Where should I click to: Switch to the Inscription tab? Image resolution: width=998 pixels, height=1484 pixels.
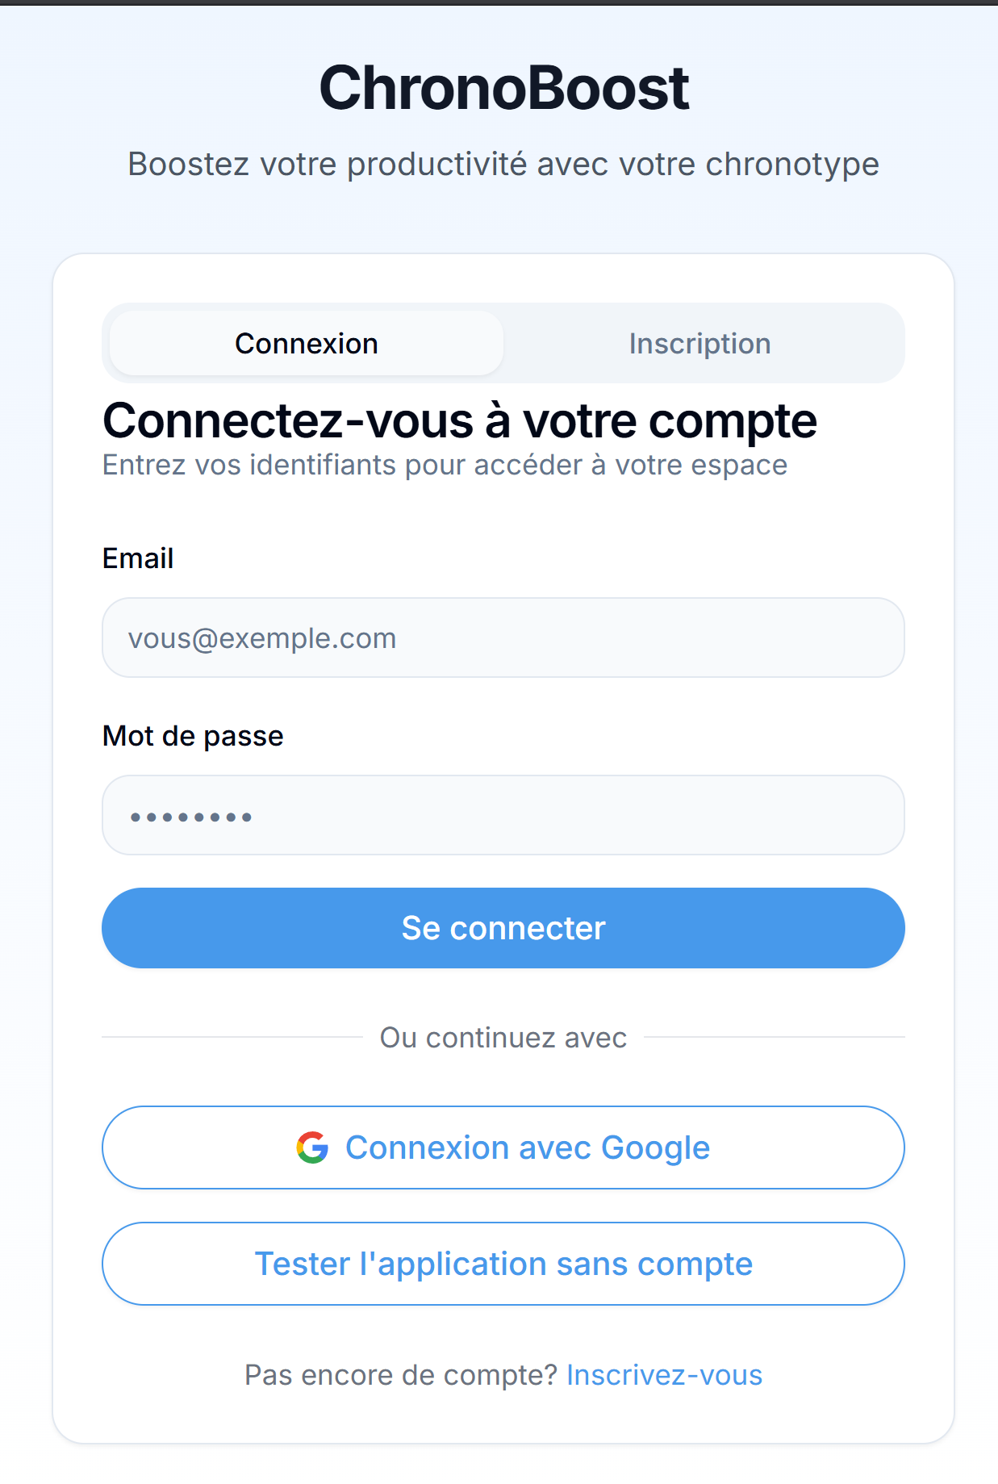(700, 344)
